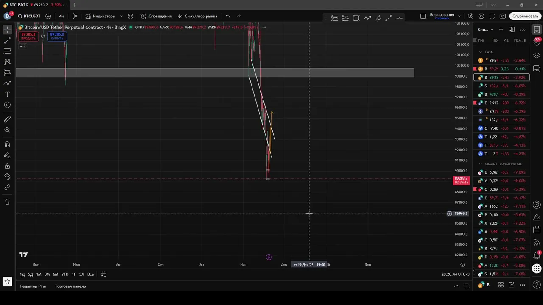
Task: Open watchlist more options dots
Action: [x=523, y=29]
